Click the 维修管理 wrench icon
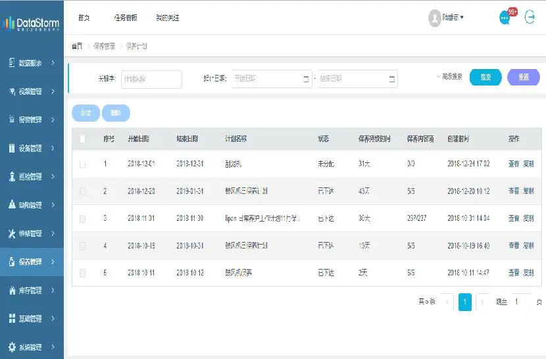Image resolution: width=546 pixels, height=359 pixels. pyautogui.click(x=12, y=233)
